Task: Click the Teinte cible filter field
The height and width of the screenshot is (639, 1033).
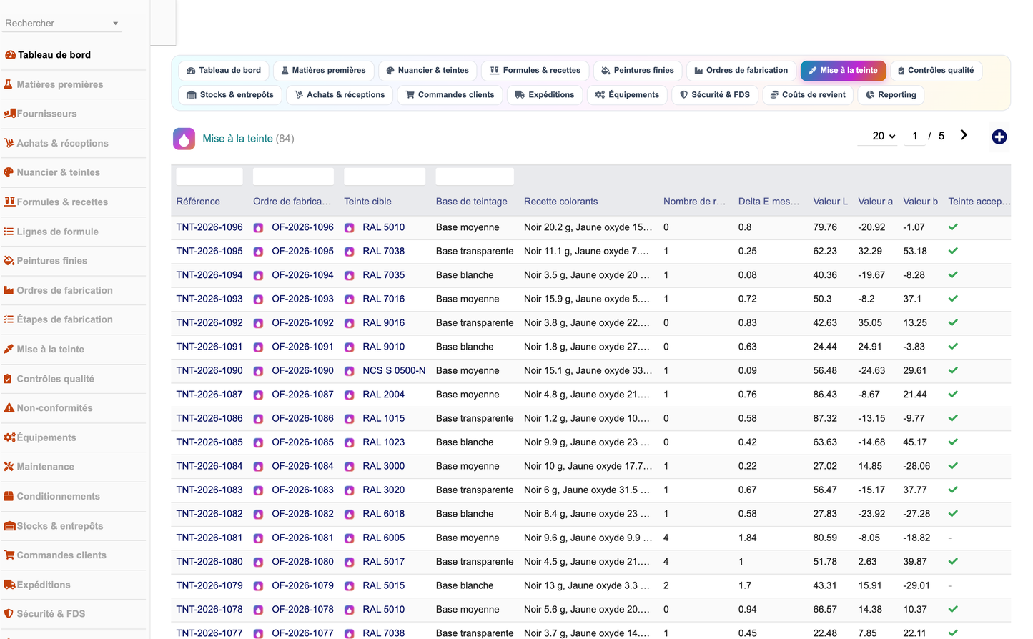Action: click(x=385, y=177)
